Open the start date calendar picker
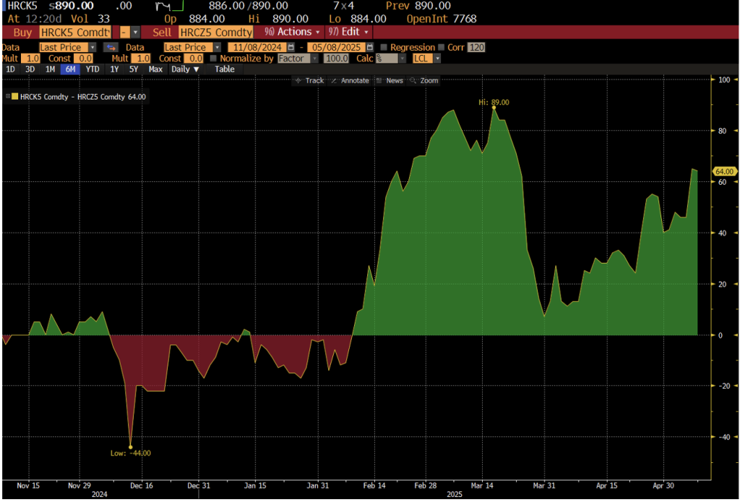This screenshot has width=740, height=502. point(291,47)
